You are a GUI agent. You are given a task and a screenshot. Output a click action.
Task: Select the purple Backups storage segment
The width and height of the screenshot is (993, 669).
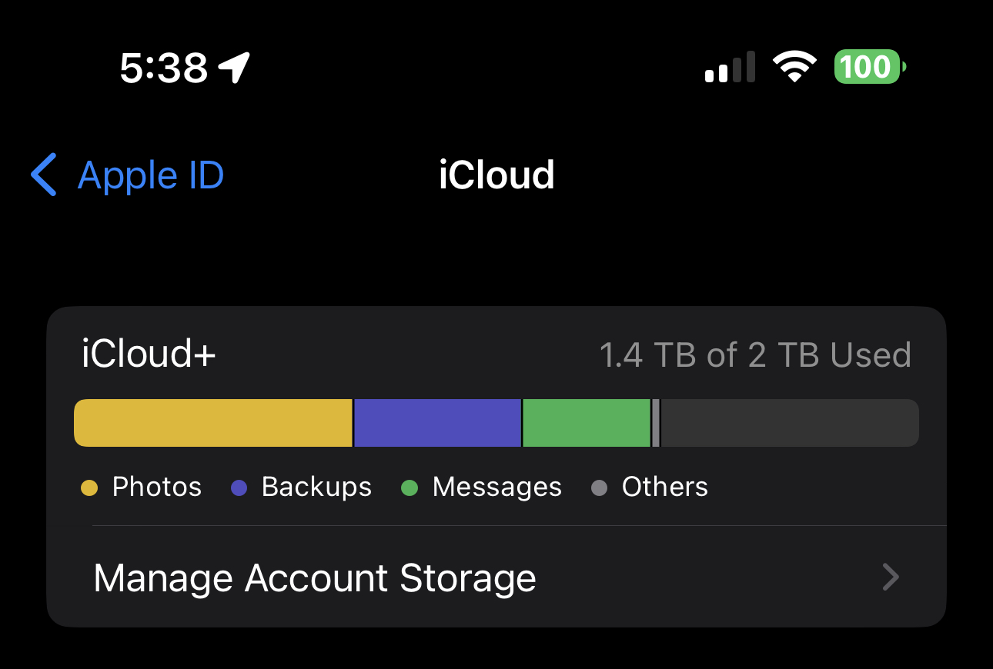[x=437, y=423]
